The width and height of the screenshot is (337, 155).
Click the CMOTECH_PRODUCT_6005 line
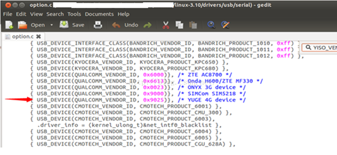(126, 137)
